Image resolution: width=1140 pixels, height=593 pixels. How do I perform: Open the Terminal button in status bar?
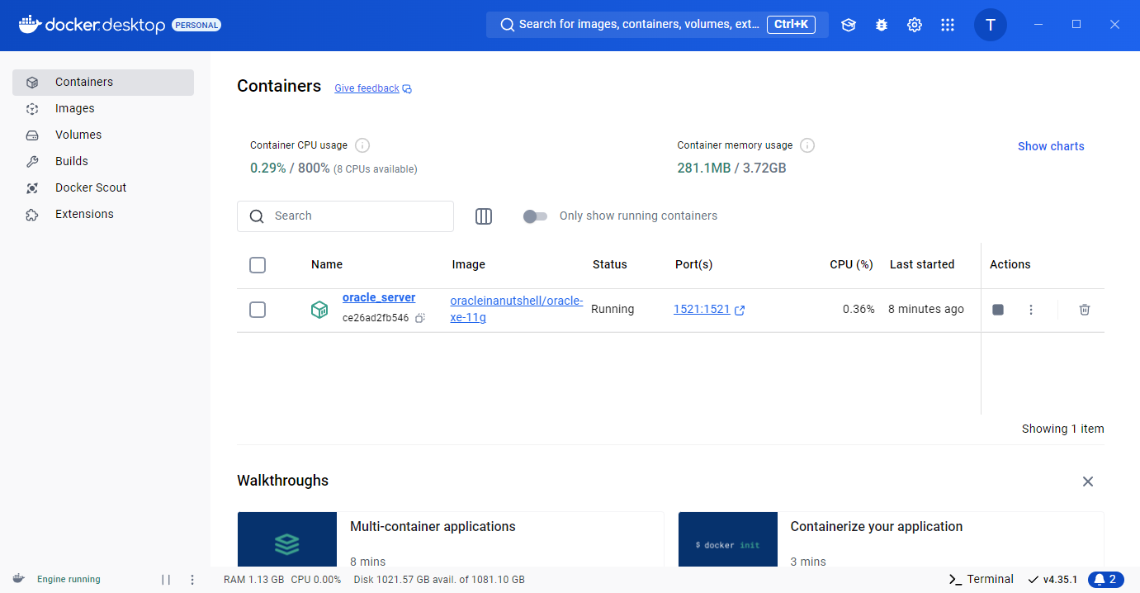click(981, 579)
